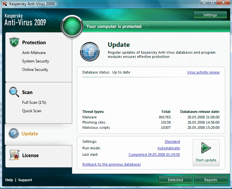This screenshot has height=189, width=232.
Task: Click the Protection shield icon
Action: coord(14,42)
